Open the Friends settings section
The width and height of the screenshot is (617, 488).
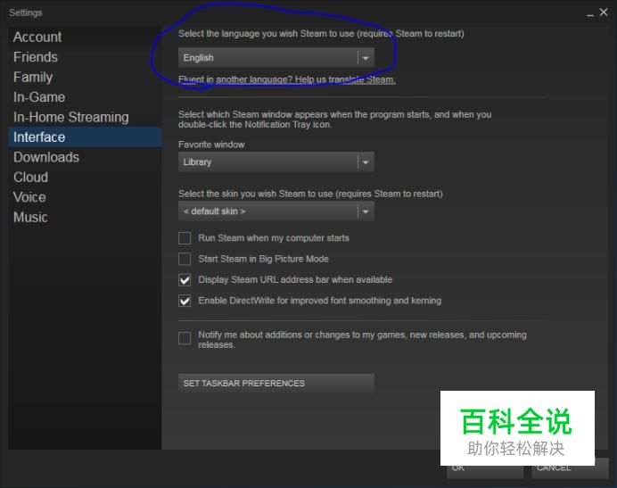tap(85, 57)
